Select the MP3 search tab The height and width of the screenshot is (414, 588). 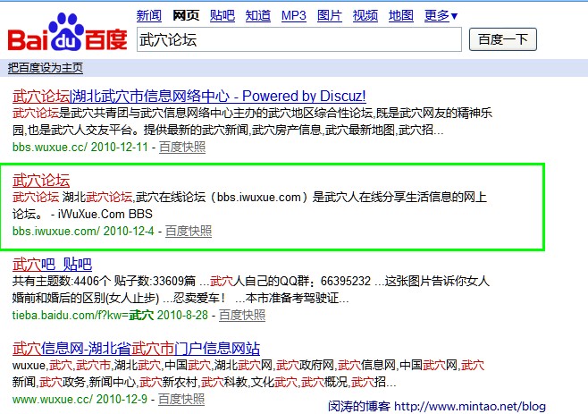click(x=293, y=15)
